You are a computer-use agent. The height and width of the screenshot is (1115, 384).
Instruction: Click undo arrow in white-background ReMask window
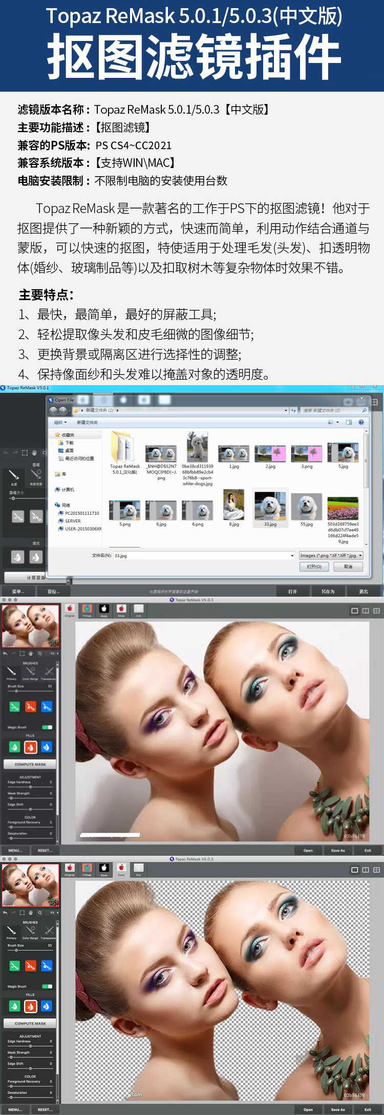pos(5,654)
